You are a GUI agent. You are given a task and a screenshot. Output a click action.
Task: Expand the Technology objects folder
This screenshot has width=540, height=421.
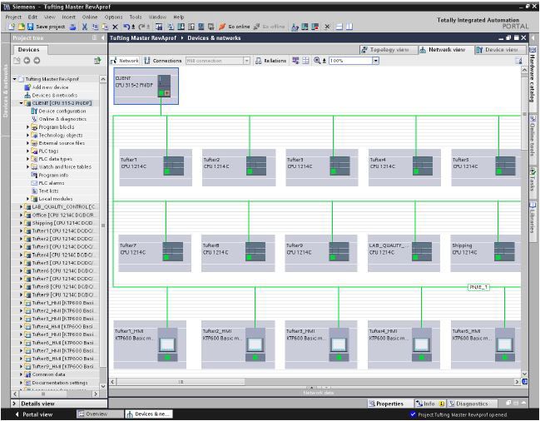(28, 135)
